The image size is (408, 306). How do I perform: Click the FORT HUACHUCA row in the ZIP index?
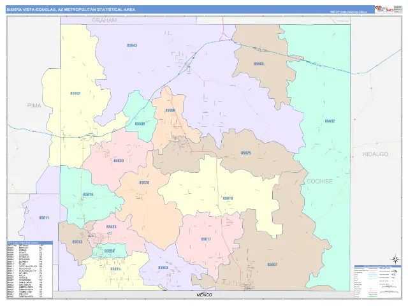pyautogui.click(x=25, y=266)
